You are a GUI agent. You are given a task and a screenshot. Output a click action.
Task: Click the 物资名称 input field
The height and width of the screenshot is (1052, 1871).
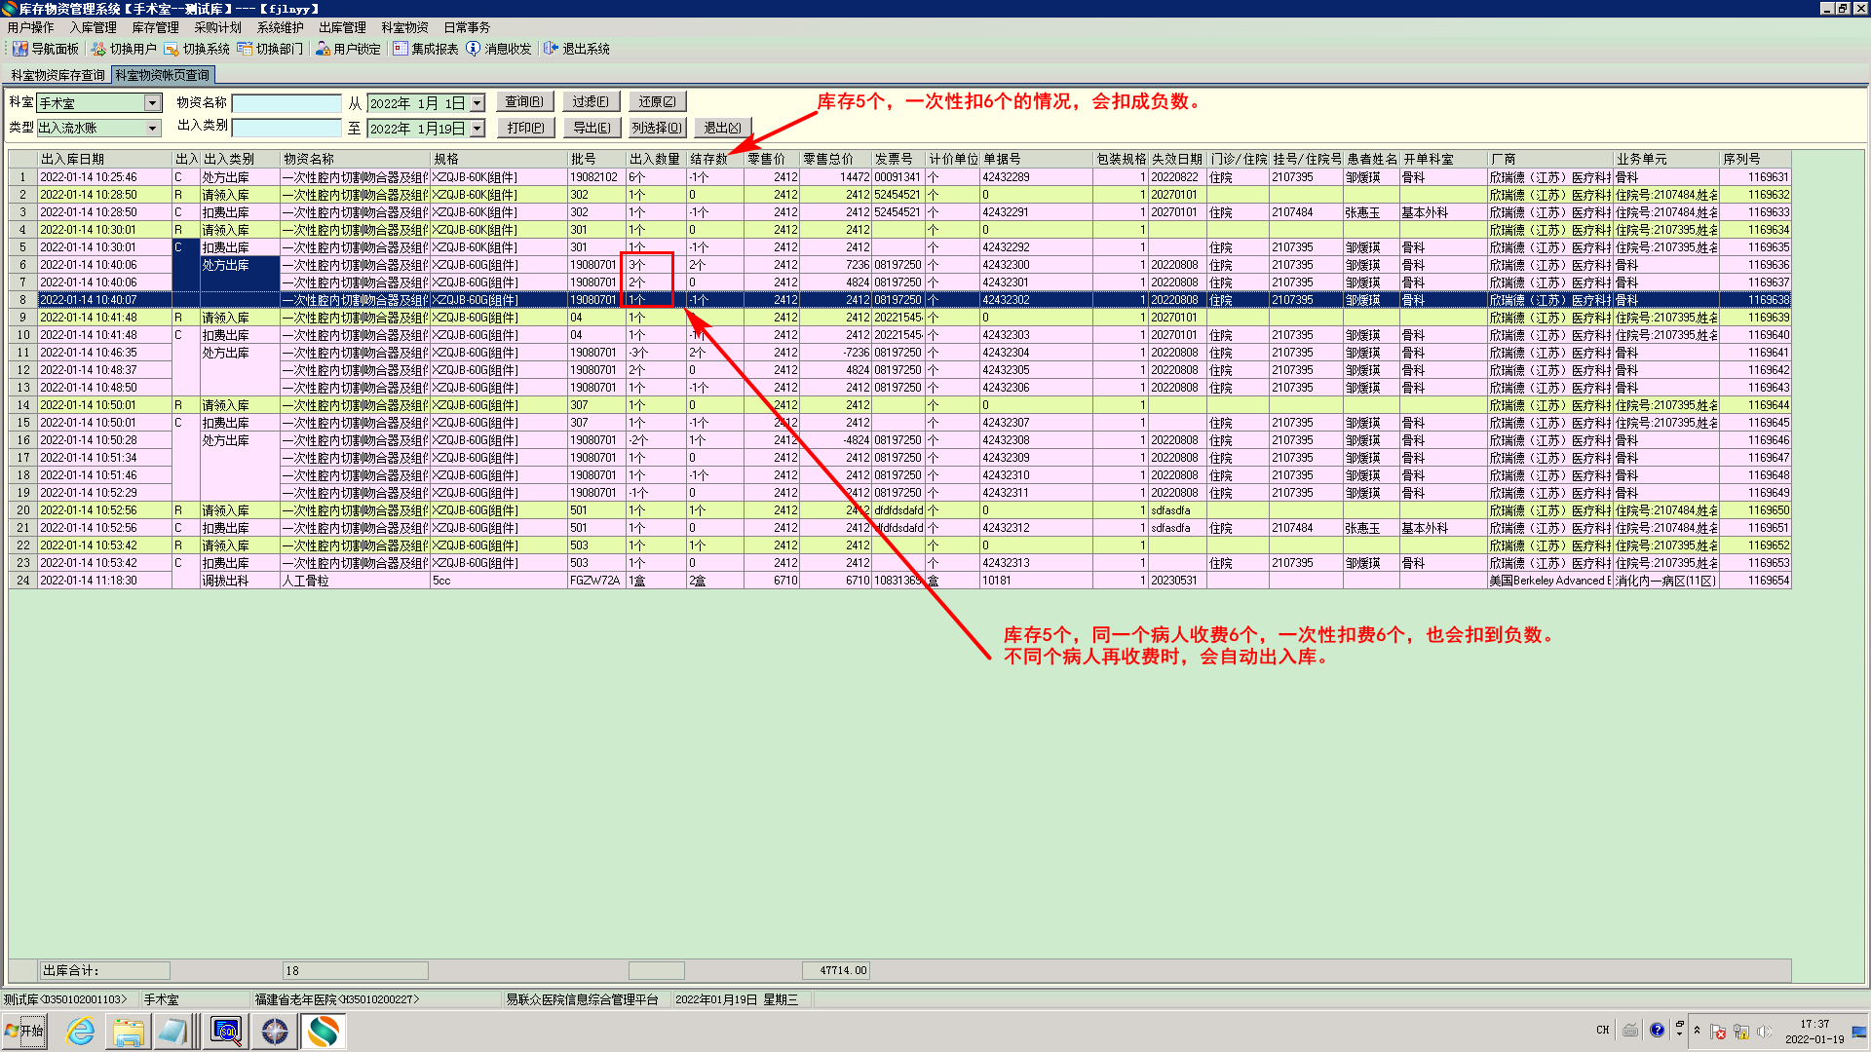pyautogui.click(x=286, y=103)
